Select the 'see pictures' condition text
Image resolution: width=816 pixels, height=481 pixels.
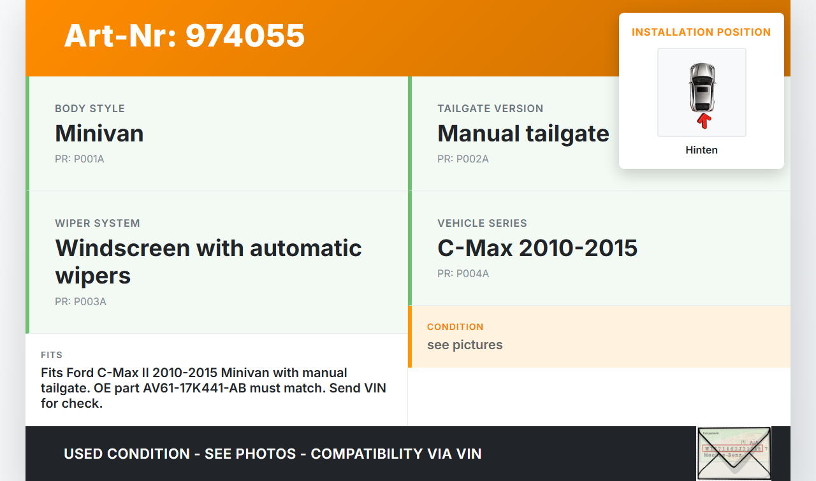click(x=465, y=345)
